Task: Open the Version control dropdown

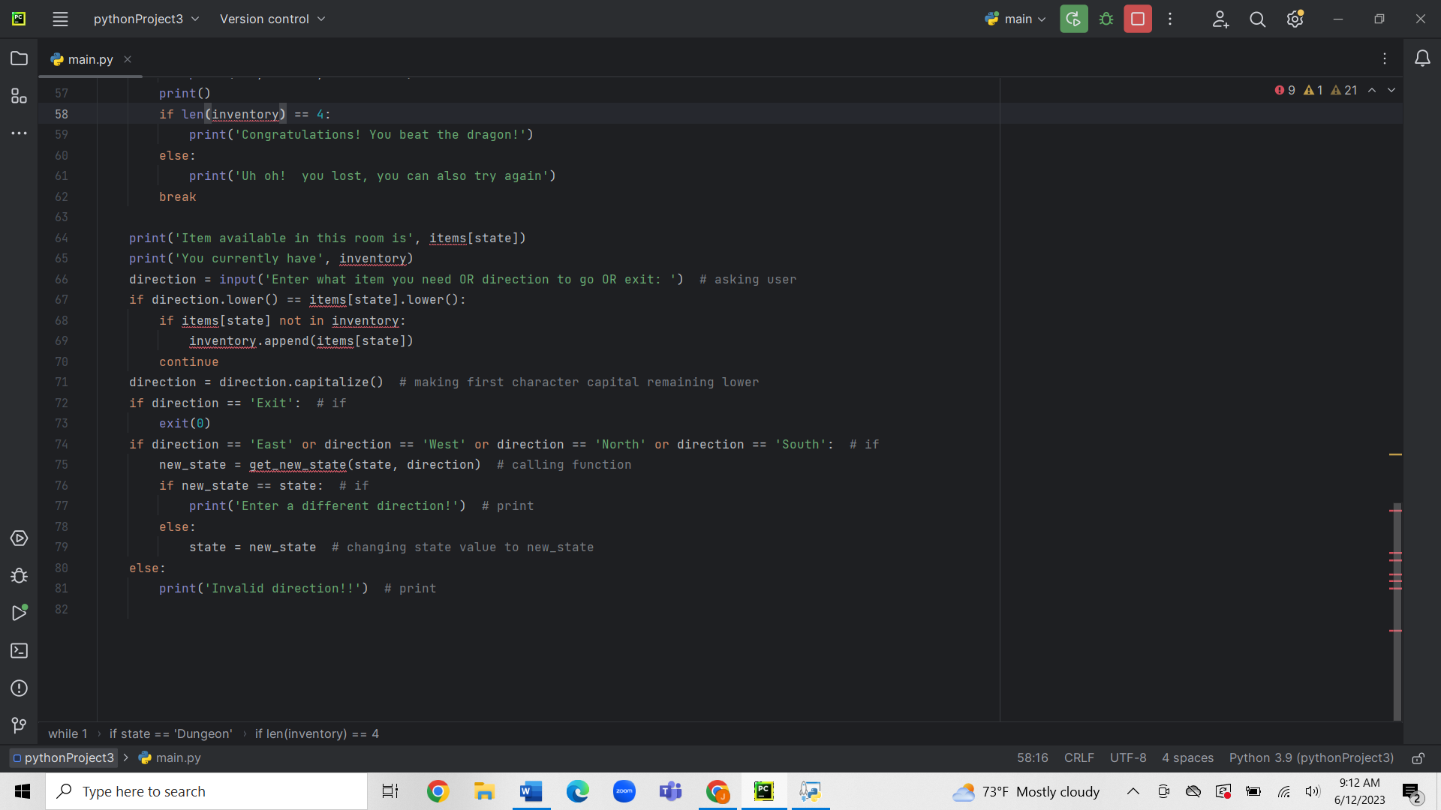Action: pyautogui.click(x=272, y=19)
